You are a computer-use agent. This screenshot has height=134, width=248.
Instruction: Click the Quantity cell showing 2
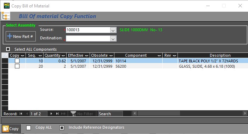(55, 66)
